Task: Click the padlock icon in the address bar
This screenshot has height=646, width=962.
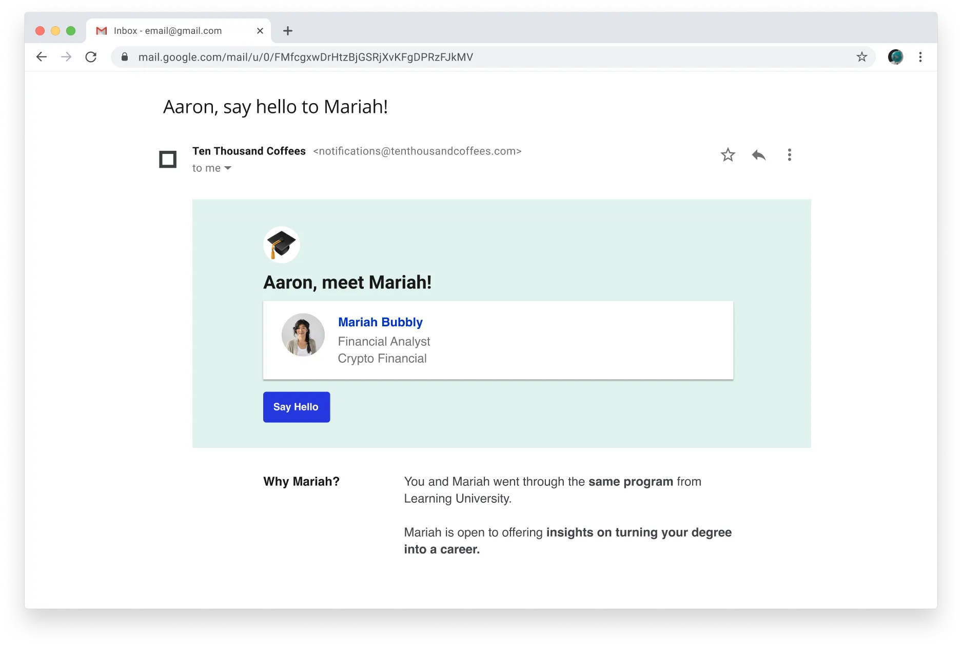Action: [x=124, y=57]
